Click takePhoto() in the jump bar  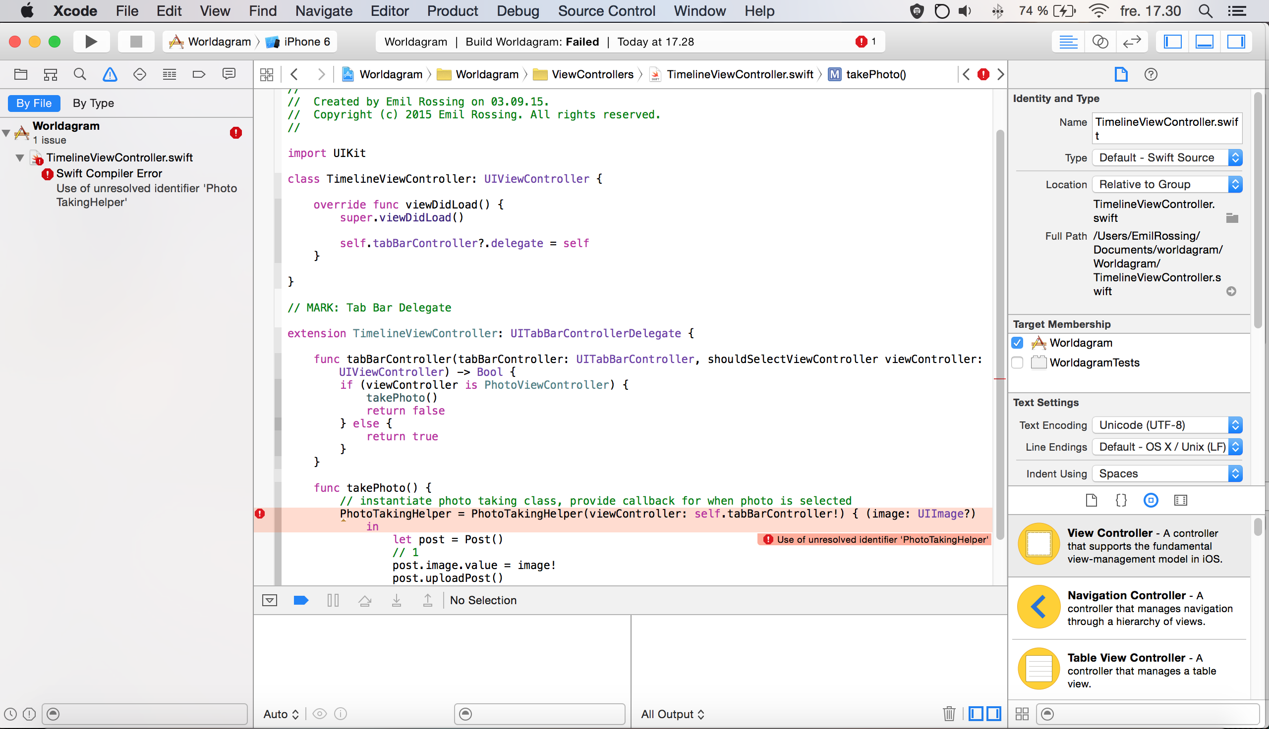point(867,75)
